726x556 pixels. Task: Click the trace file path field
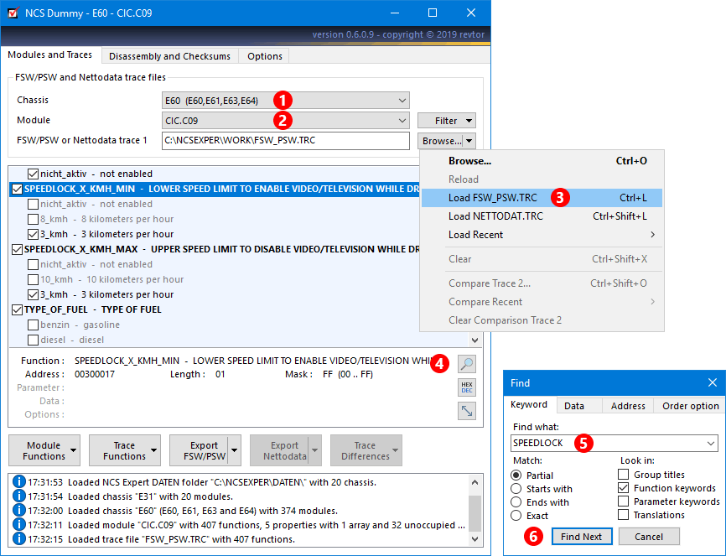click(286, 141)
